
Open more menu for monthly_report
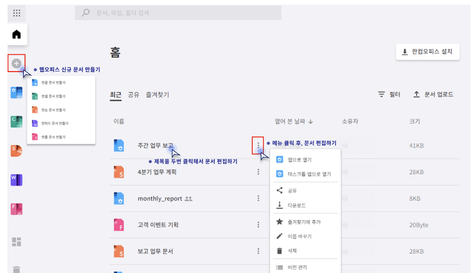click(x=258, y=198)
